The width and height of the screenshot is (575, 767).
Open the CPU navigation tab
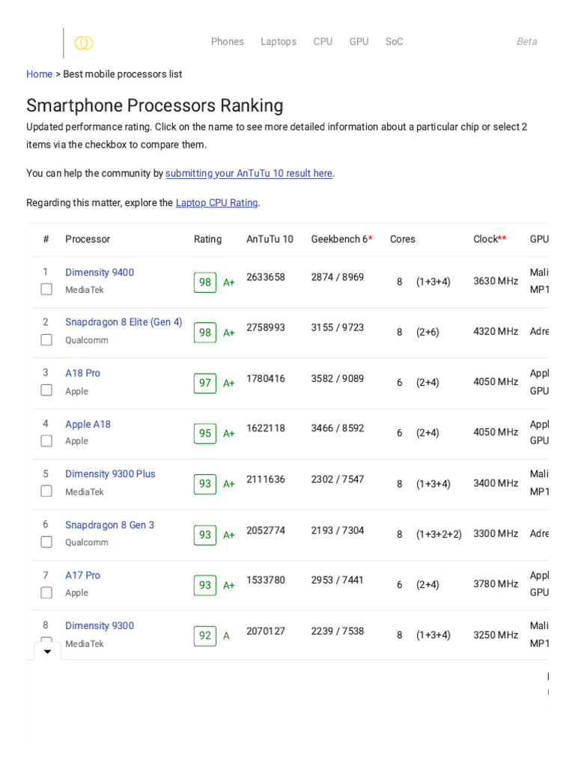[323, 42]
